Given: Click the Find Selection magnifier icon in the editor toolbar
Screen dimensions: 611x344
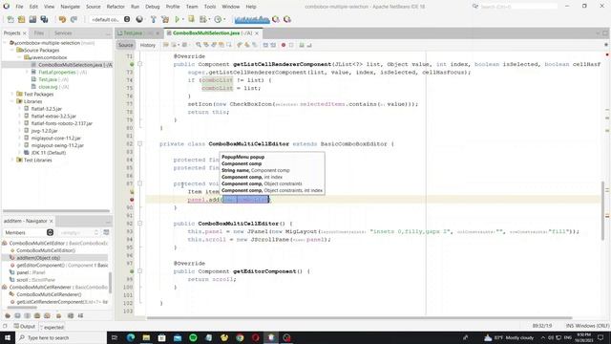Looking at the screenshot, I should coord(199,45).
